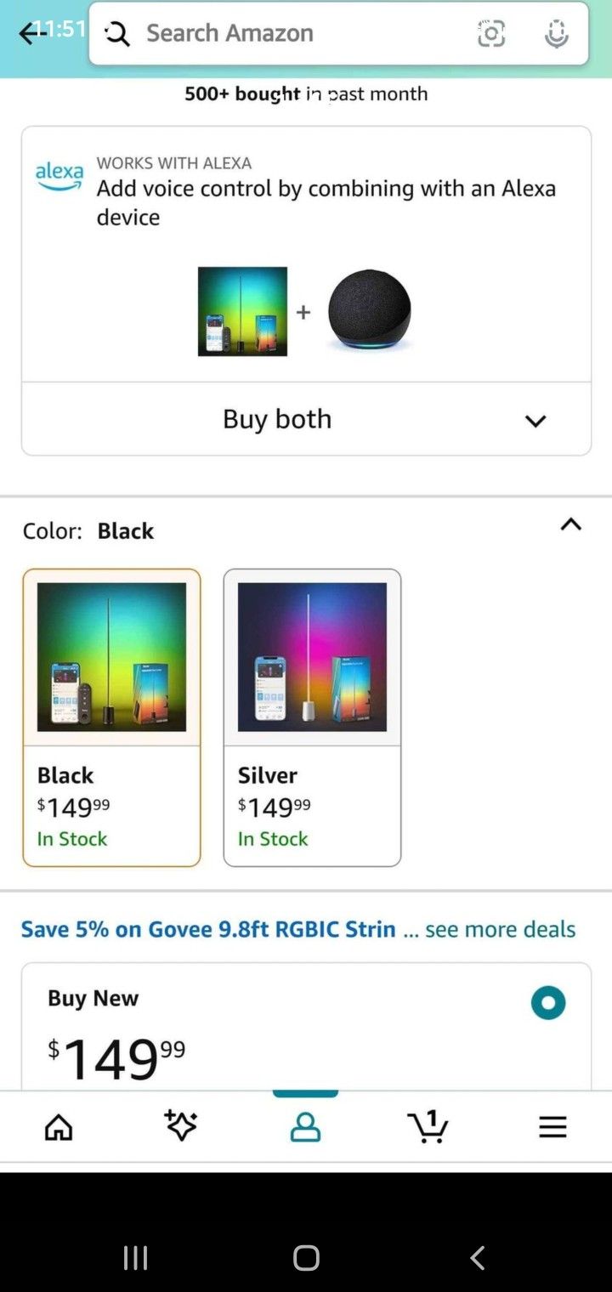Select the Buy New radio button
Viewport: 612px width, 1292px height.
pos(548,1002)
